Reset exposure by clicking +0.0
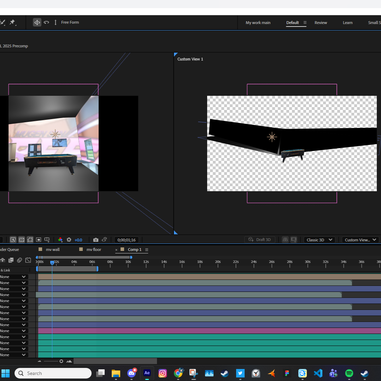 point(78,240)
